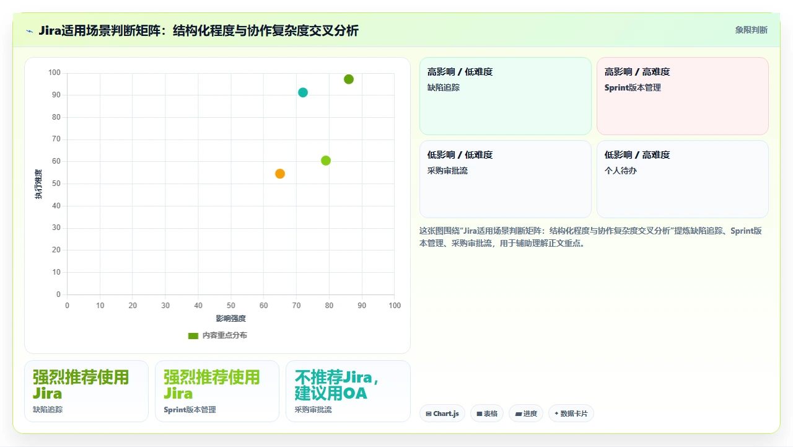Screen dimensions: 793x447
Task: Click the lightning icon beside the title
Action: coord(30,31)
